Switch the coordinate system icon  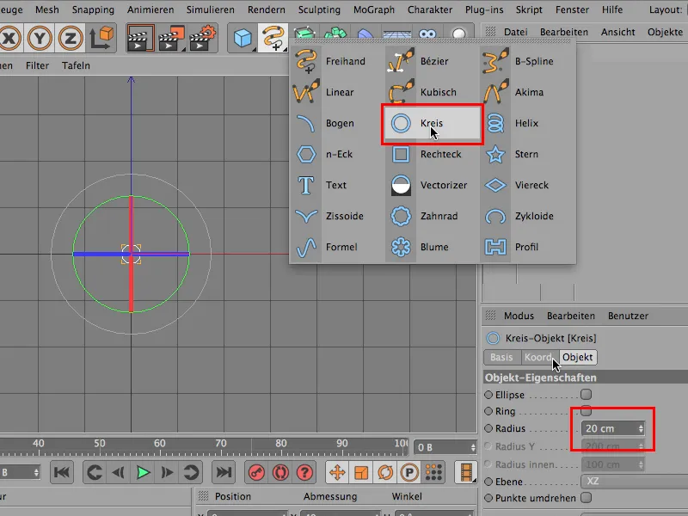pyautogui.click(x=101, y=38)
